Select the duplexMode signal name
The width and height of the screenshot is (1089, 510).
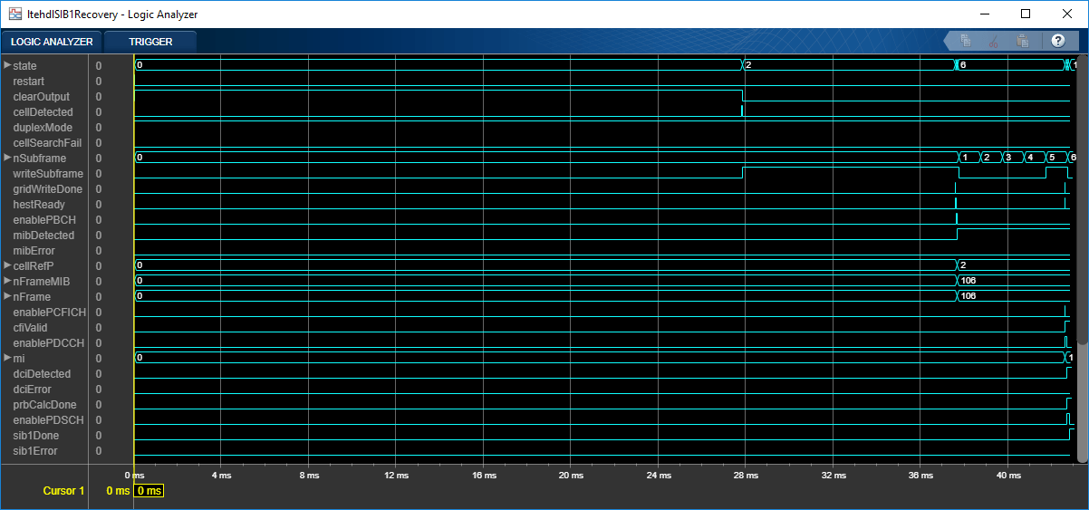43,128
